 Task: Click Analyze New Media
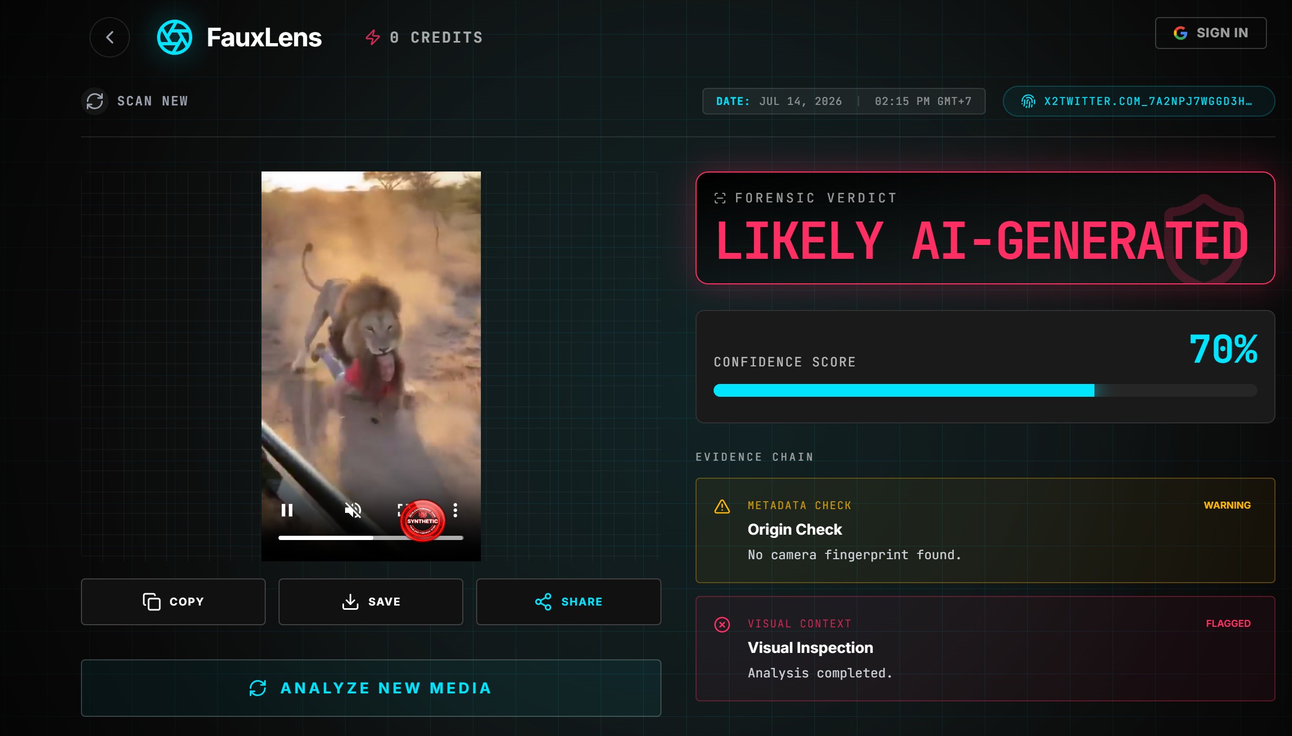click(x=371, y=688)
